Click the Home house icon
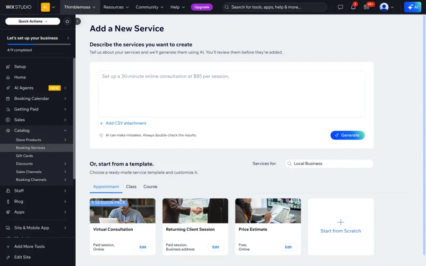426x266 pixels. coord(8,77)
